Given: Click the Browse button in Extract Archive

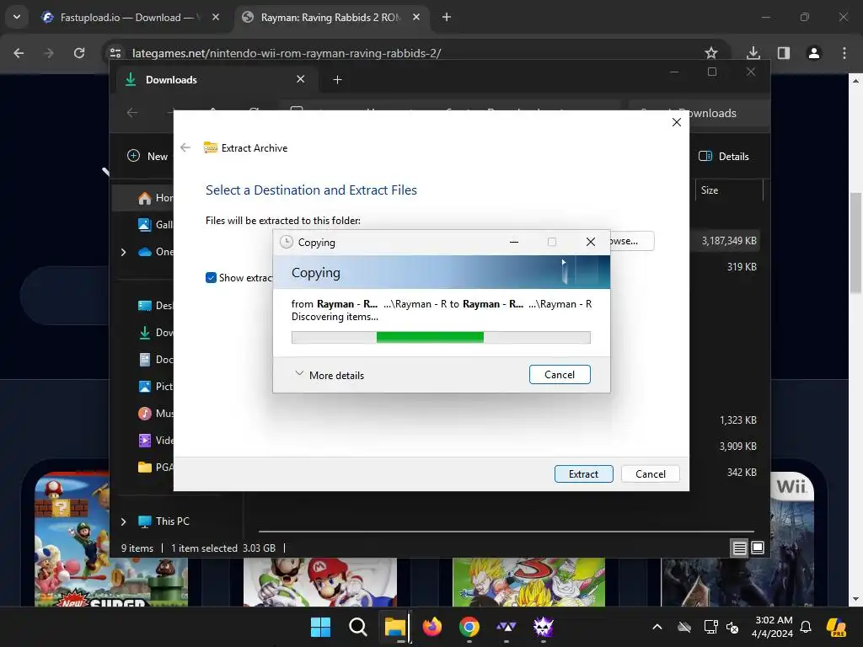Looking at the screenshot, I should click(x=632, y=241).
